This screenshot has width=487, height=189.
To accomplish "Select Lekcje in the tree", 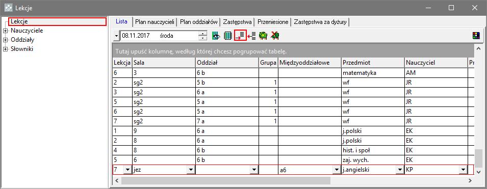I will pos(19,21).
